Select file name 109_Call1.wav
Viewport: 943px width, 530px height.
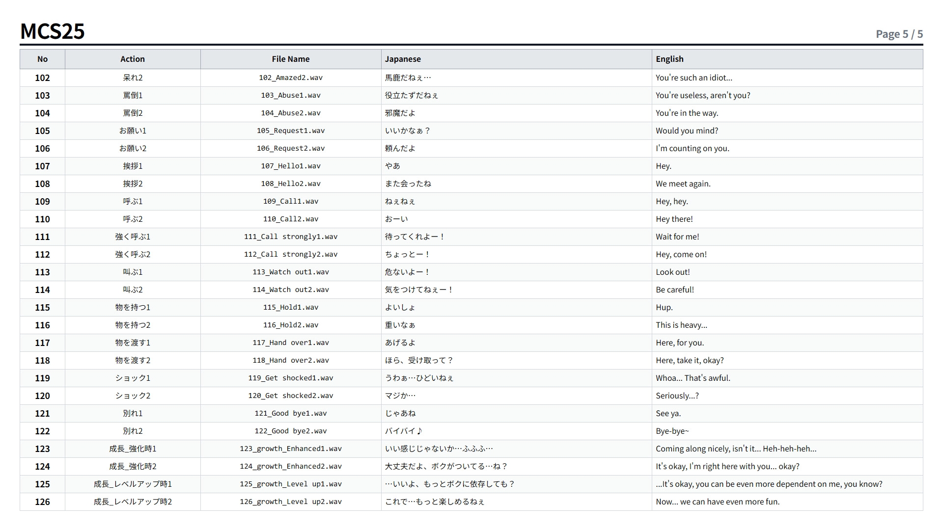tap(291, 201)
